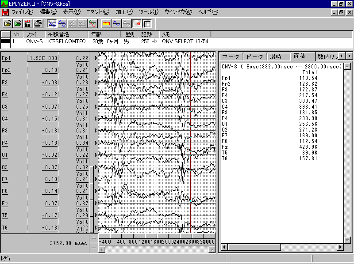Switch to the ピーク tab
This screenshot has height=264, width=354.
point(254,57)
